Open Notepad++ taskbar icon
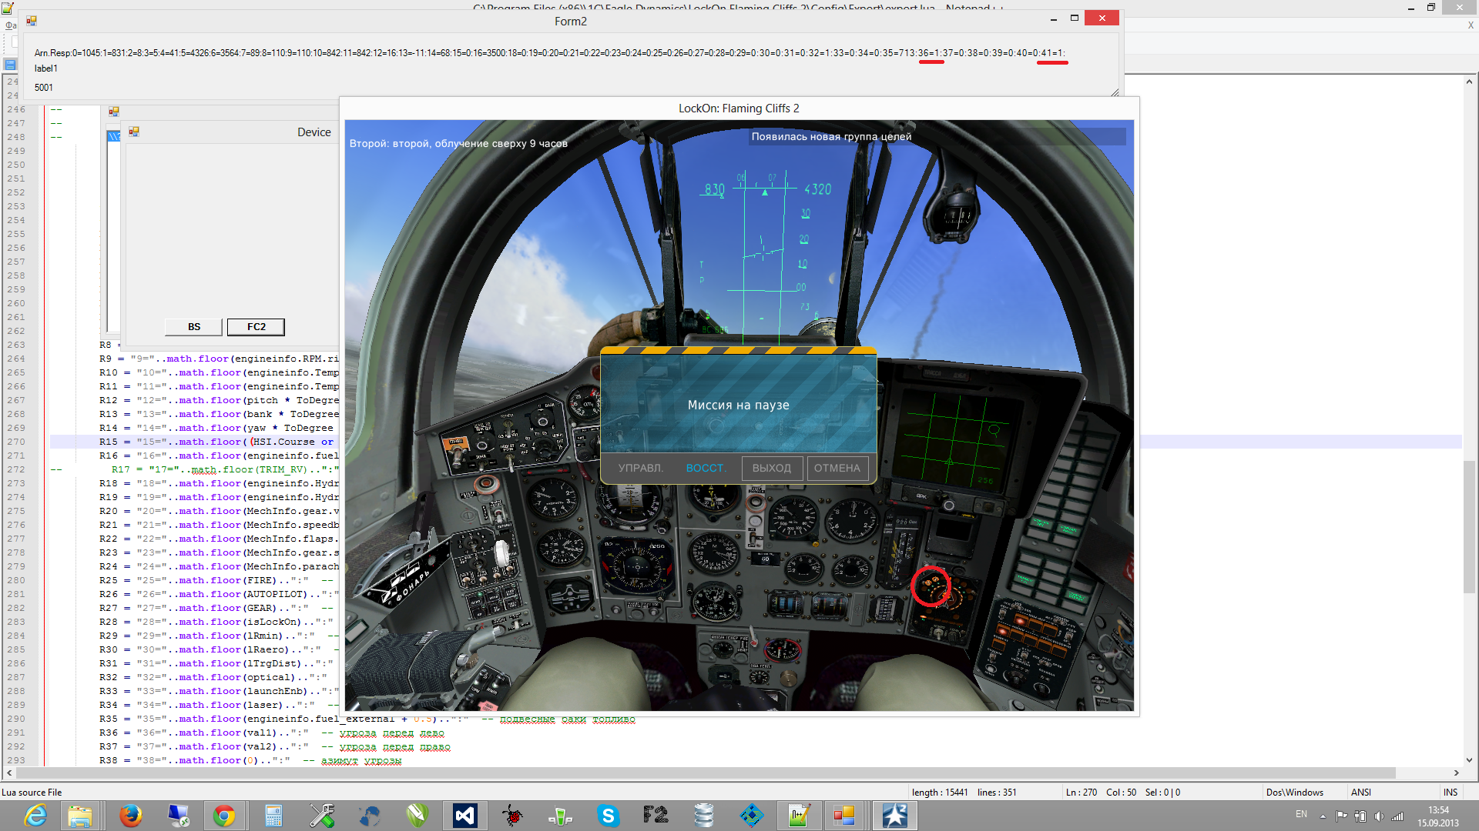The image size is (1479, 831). (798, 816)
